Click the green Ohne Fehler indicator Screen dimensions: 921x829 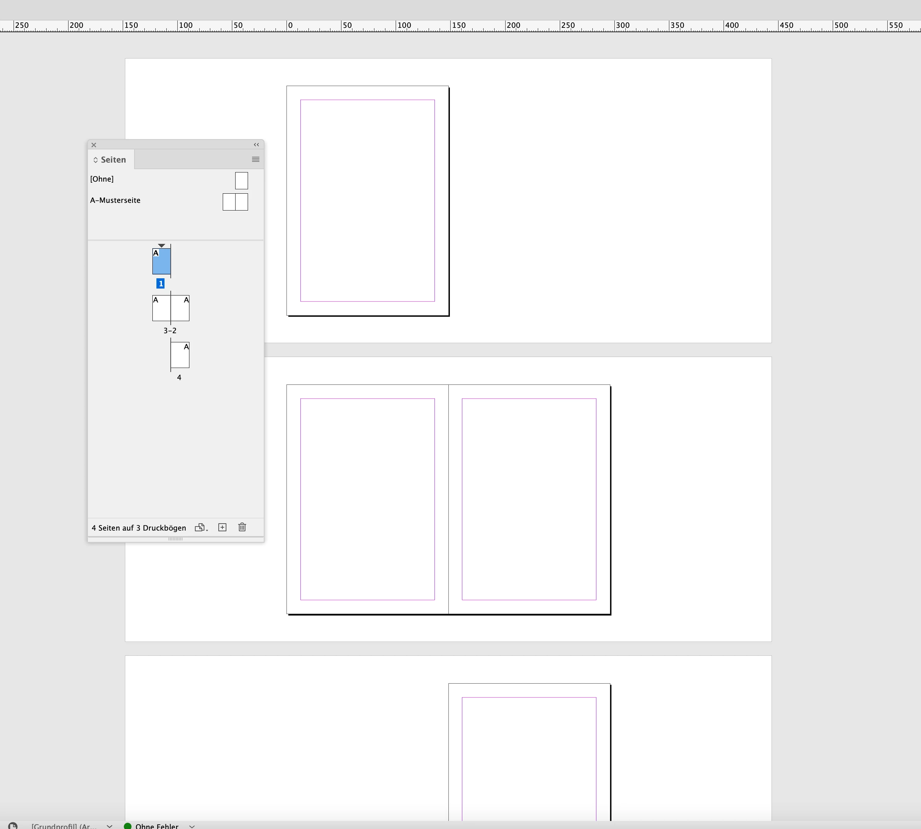128,826
